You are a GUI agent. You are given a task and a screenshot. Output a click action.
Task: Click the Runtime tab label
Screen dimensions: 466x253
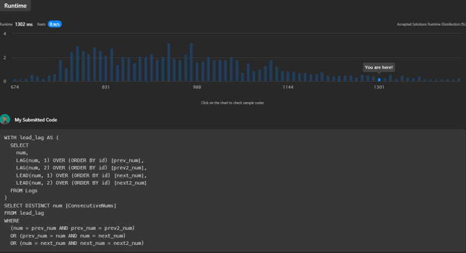[15, 6]
